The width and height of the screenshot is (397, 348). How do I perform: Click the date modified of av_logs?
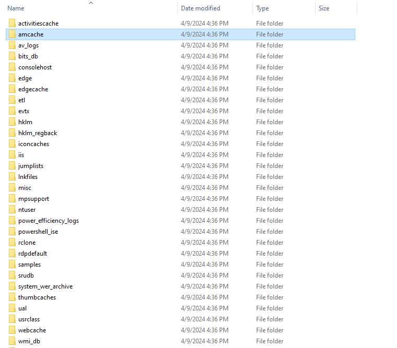[x=204, y=45]
